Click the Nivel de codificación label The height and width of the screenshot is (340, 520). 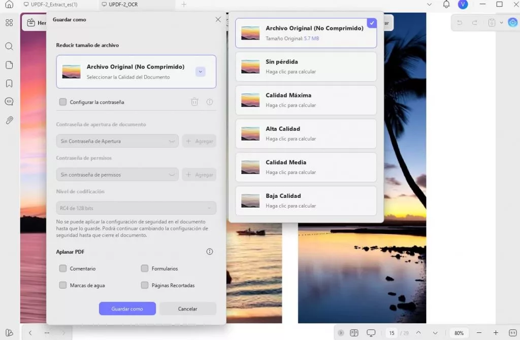[x=80, y=191]
